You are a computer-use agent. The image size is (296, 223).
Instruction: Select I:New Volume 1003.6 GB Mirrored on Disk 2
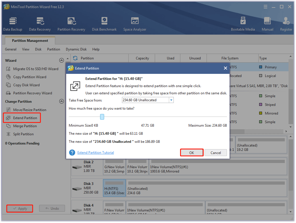pyautogui.click(x=218, y=166)
